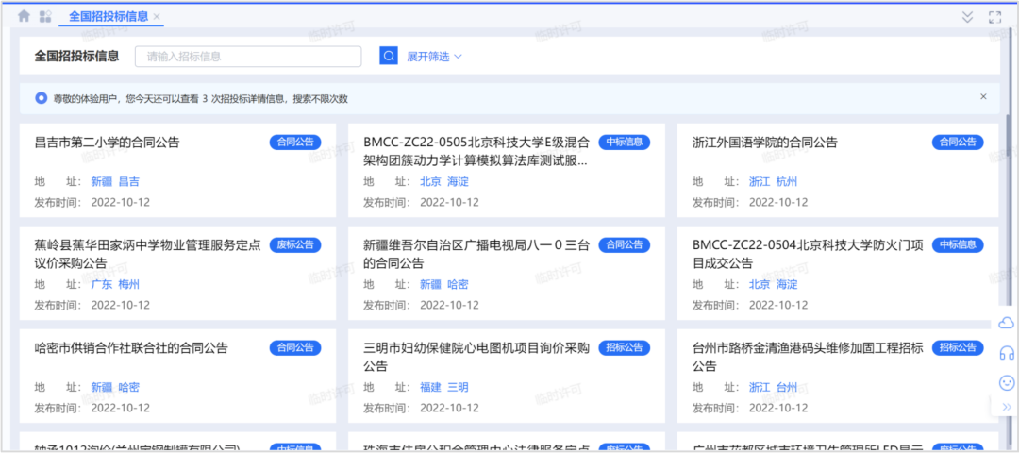Open 昌吉市第二小学的合同公告 entry
This screenshot has width=1019, height=453.
tap(108, 143)
